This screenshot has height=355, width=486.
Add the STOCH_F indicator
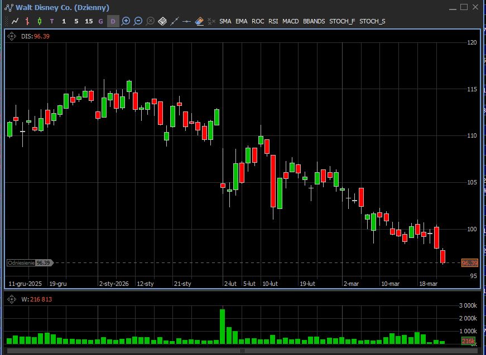pyautogui.click(x=341, y=21)
